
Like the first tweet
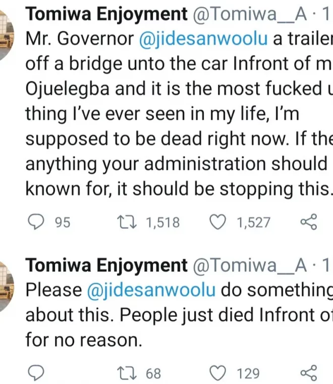(217, 222)
